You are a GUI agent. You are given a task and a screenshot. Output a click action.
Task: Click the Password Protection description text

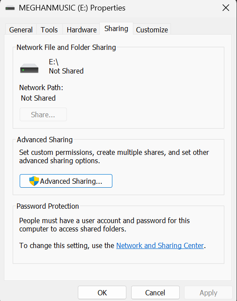click(x=105, y=224)
